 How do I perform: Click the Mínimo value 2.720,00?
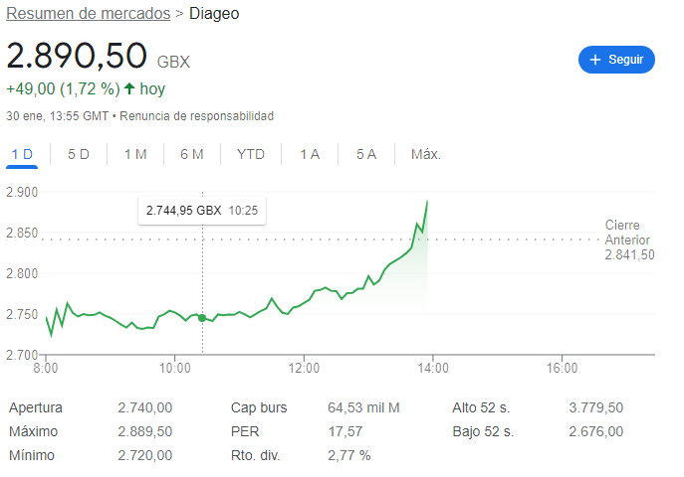(144, 456)
